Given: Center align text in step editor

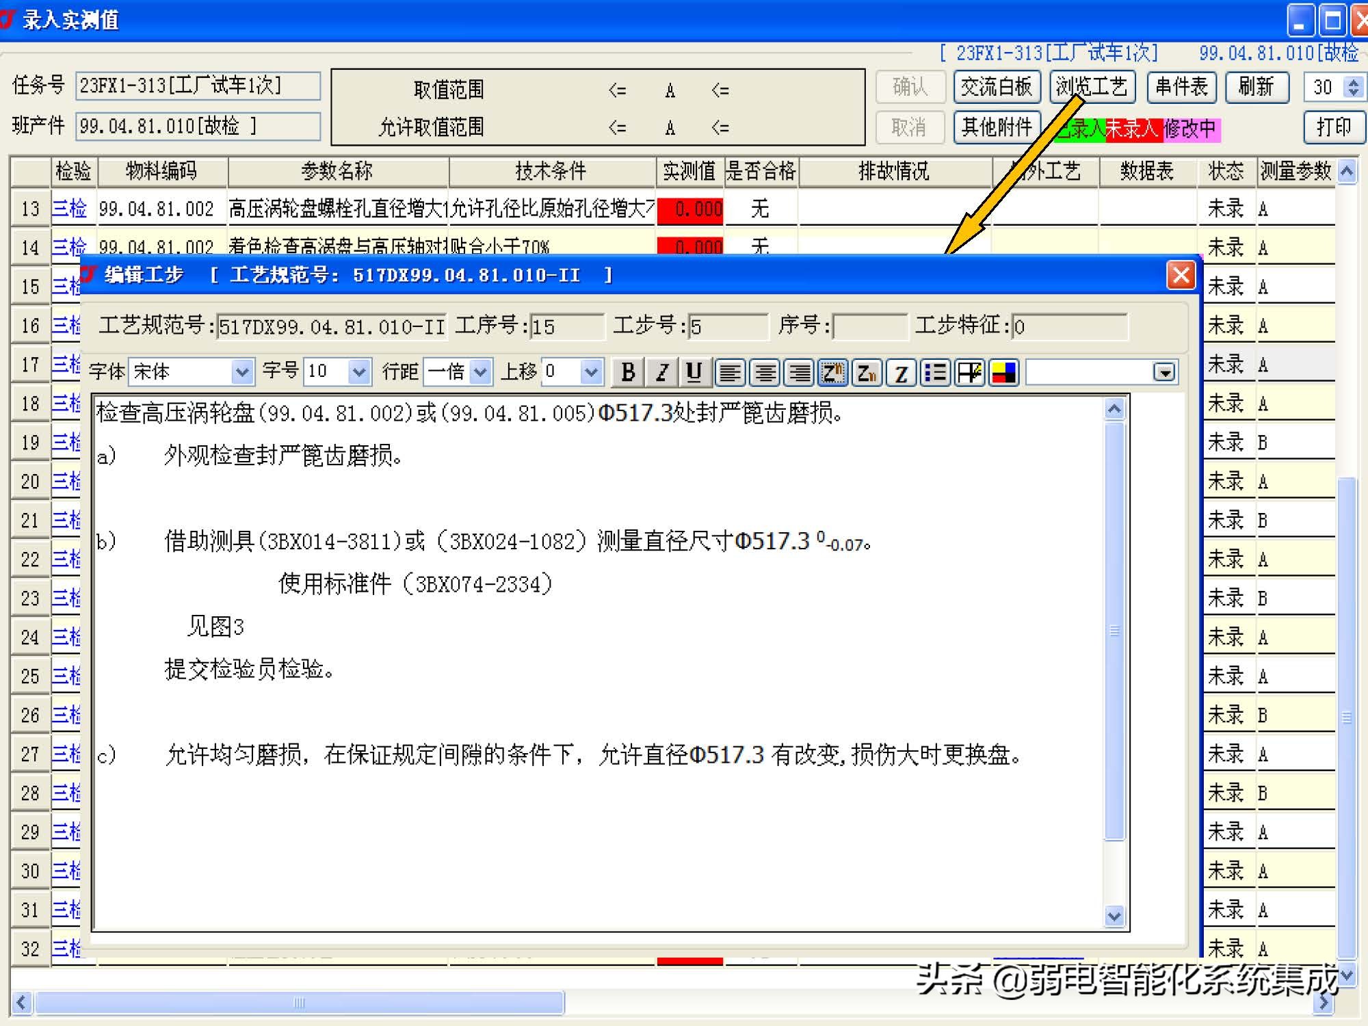Looking at the screenshot, I should [765, 373].
